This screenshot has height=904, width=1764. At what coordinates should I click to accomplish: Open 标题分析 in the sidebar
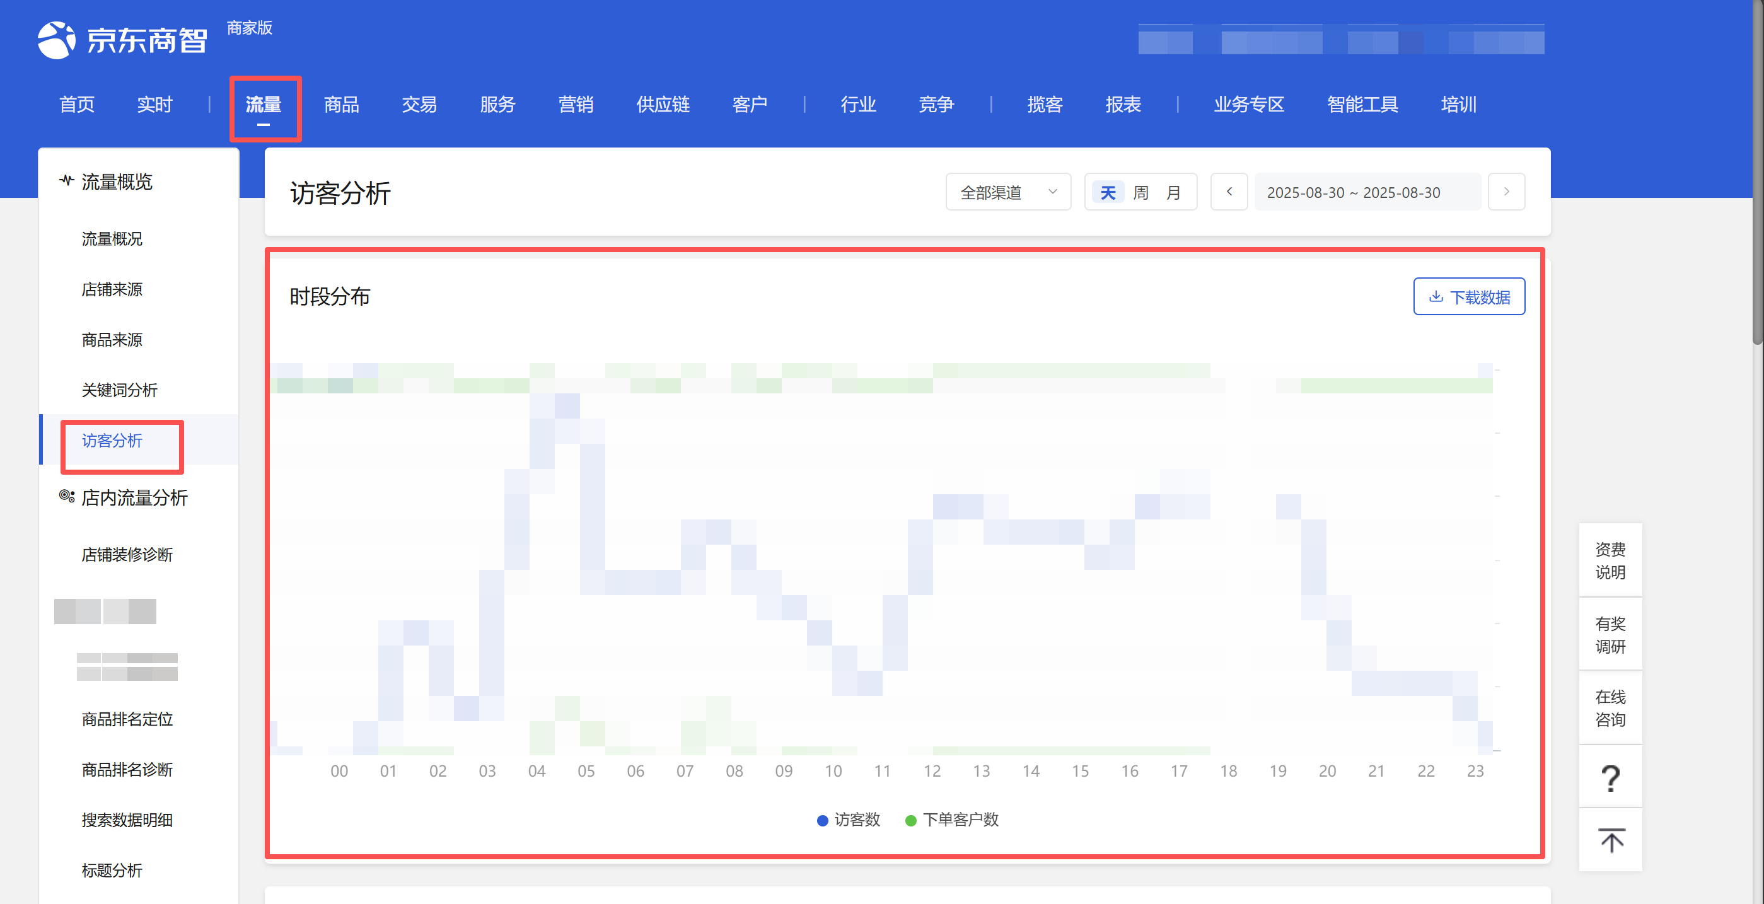(x=112, y=871)
